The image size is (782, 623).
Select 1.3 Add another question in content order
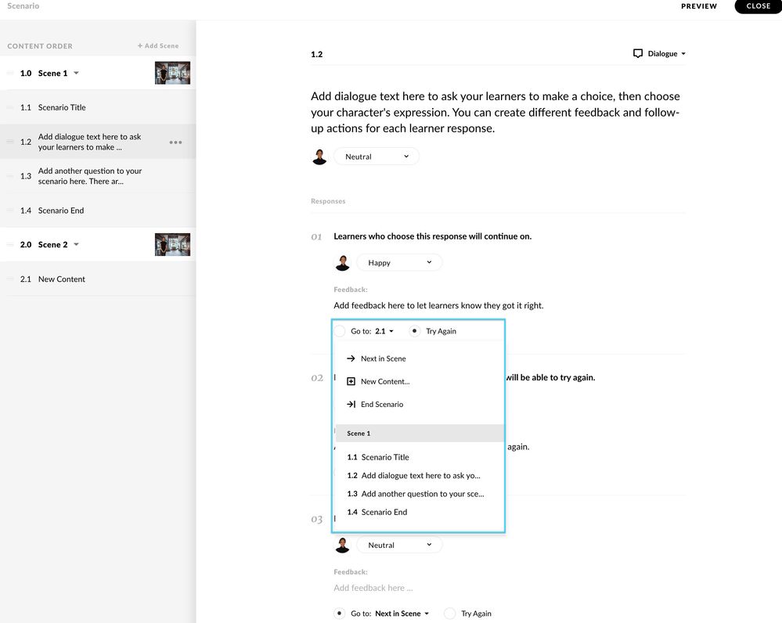pyautogui.click(x=98, y=176)
